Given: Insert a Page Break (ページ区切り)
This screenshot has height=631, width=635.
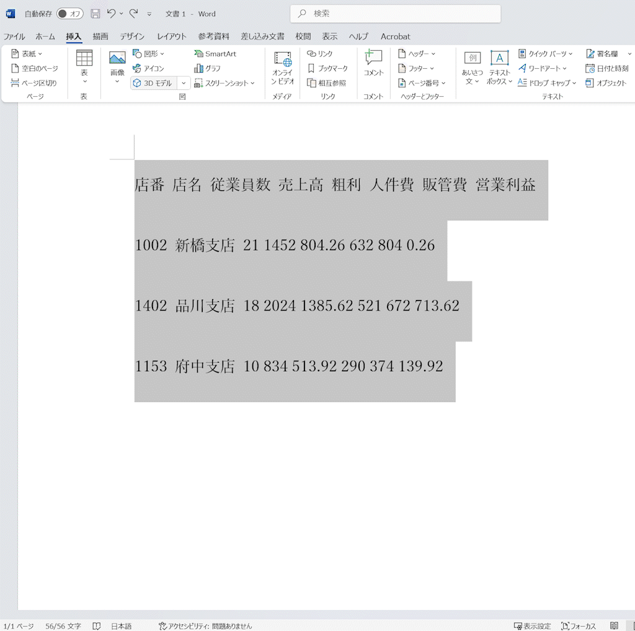Looking at the screenshot, I should tap(34, 83).
